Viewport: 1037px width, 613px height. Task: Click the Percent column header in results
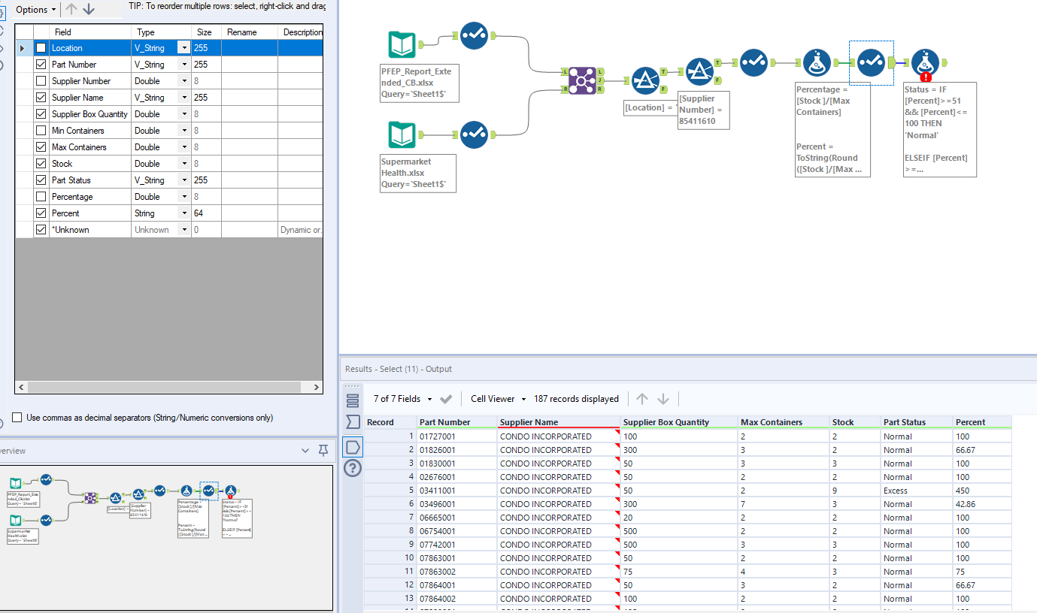(970, 422)
